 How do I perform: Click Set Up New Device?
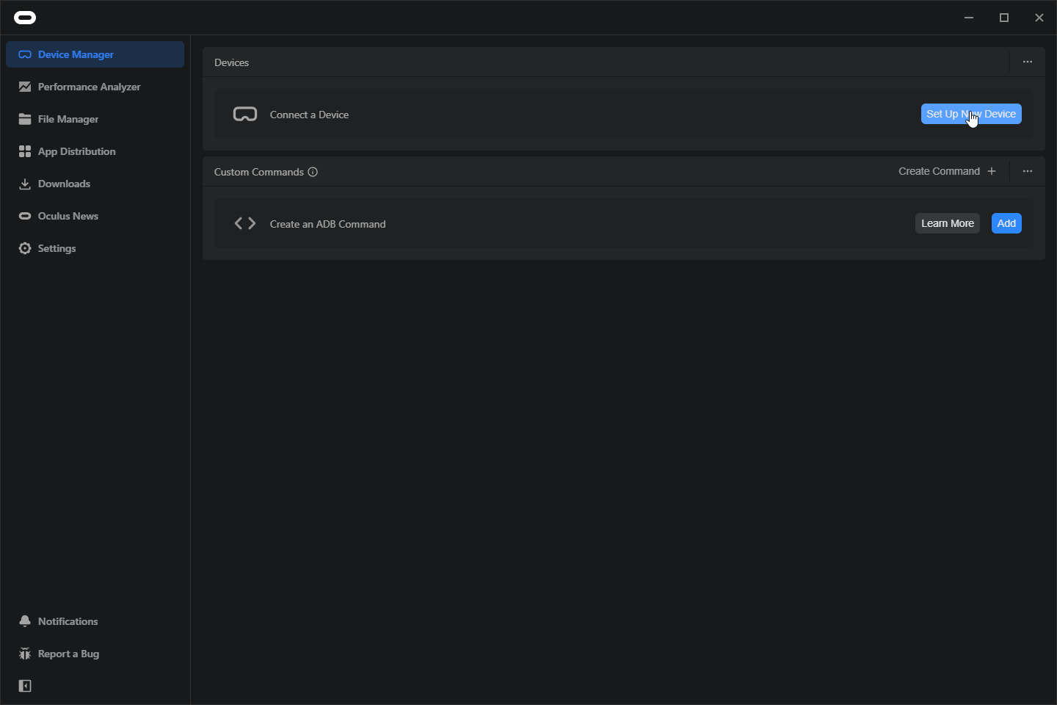tap(970, 114)
